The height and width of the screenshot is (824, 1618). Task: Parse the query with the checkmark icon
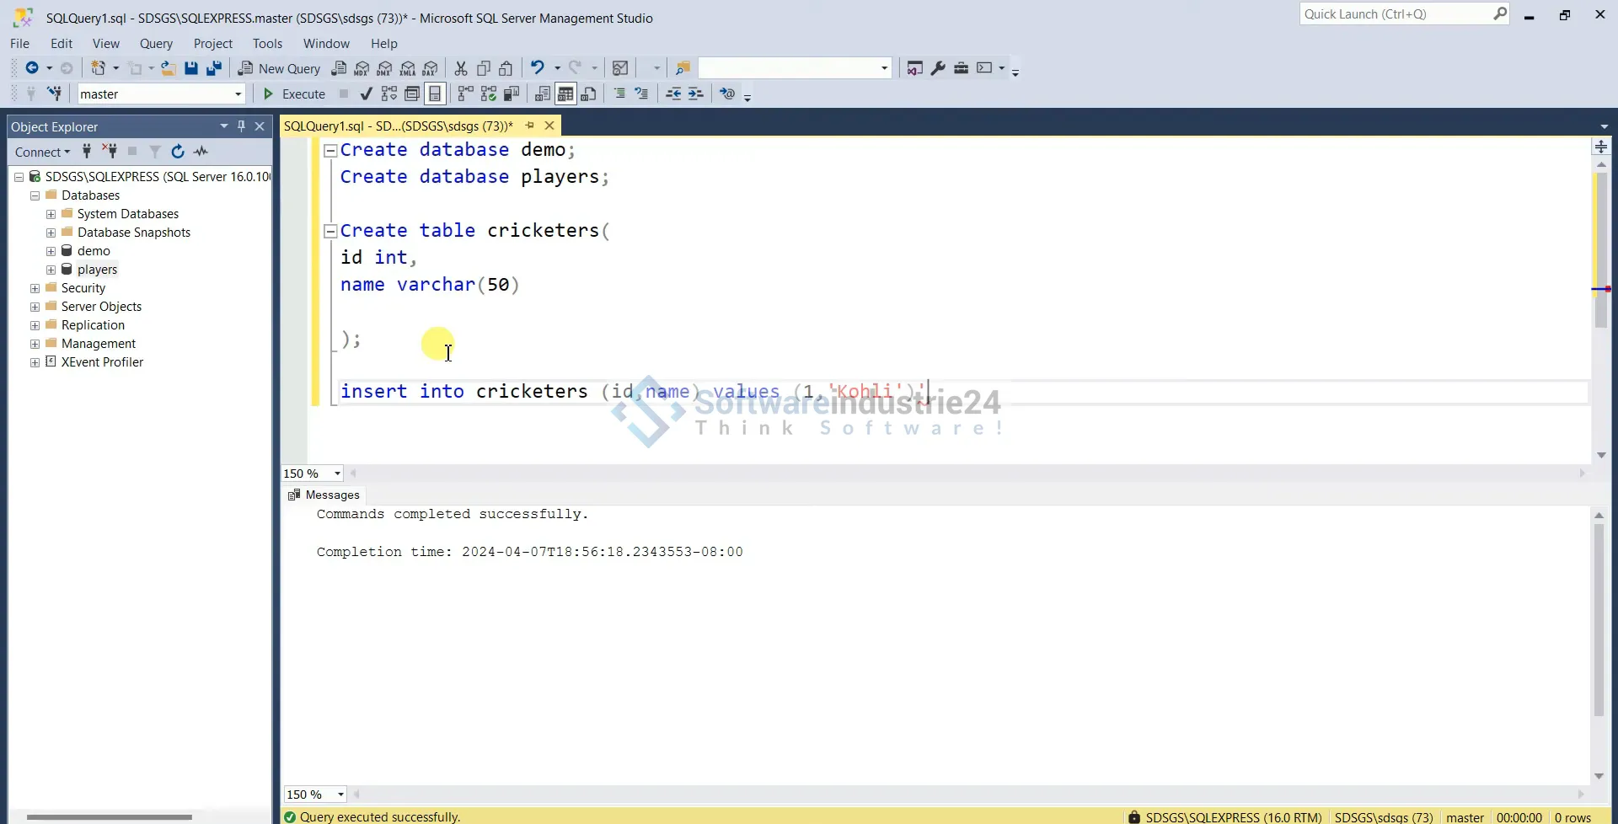point(366,94)
